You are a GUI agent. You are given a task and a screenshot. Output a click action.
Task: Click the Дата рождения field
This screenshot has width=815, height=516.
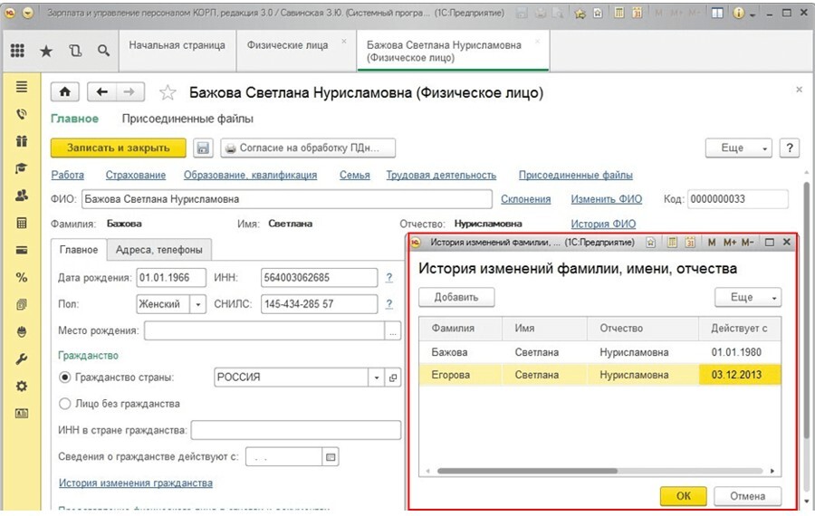(171, 278)
